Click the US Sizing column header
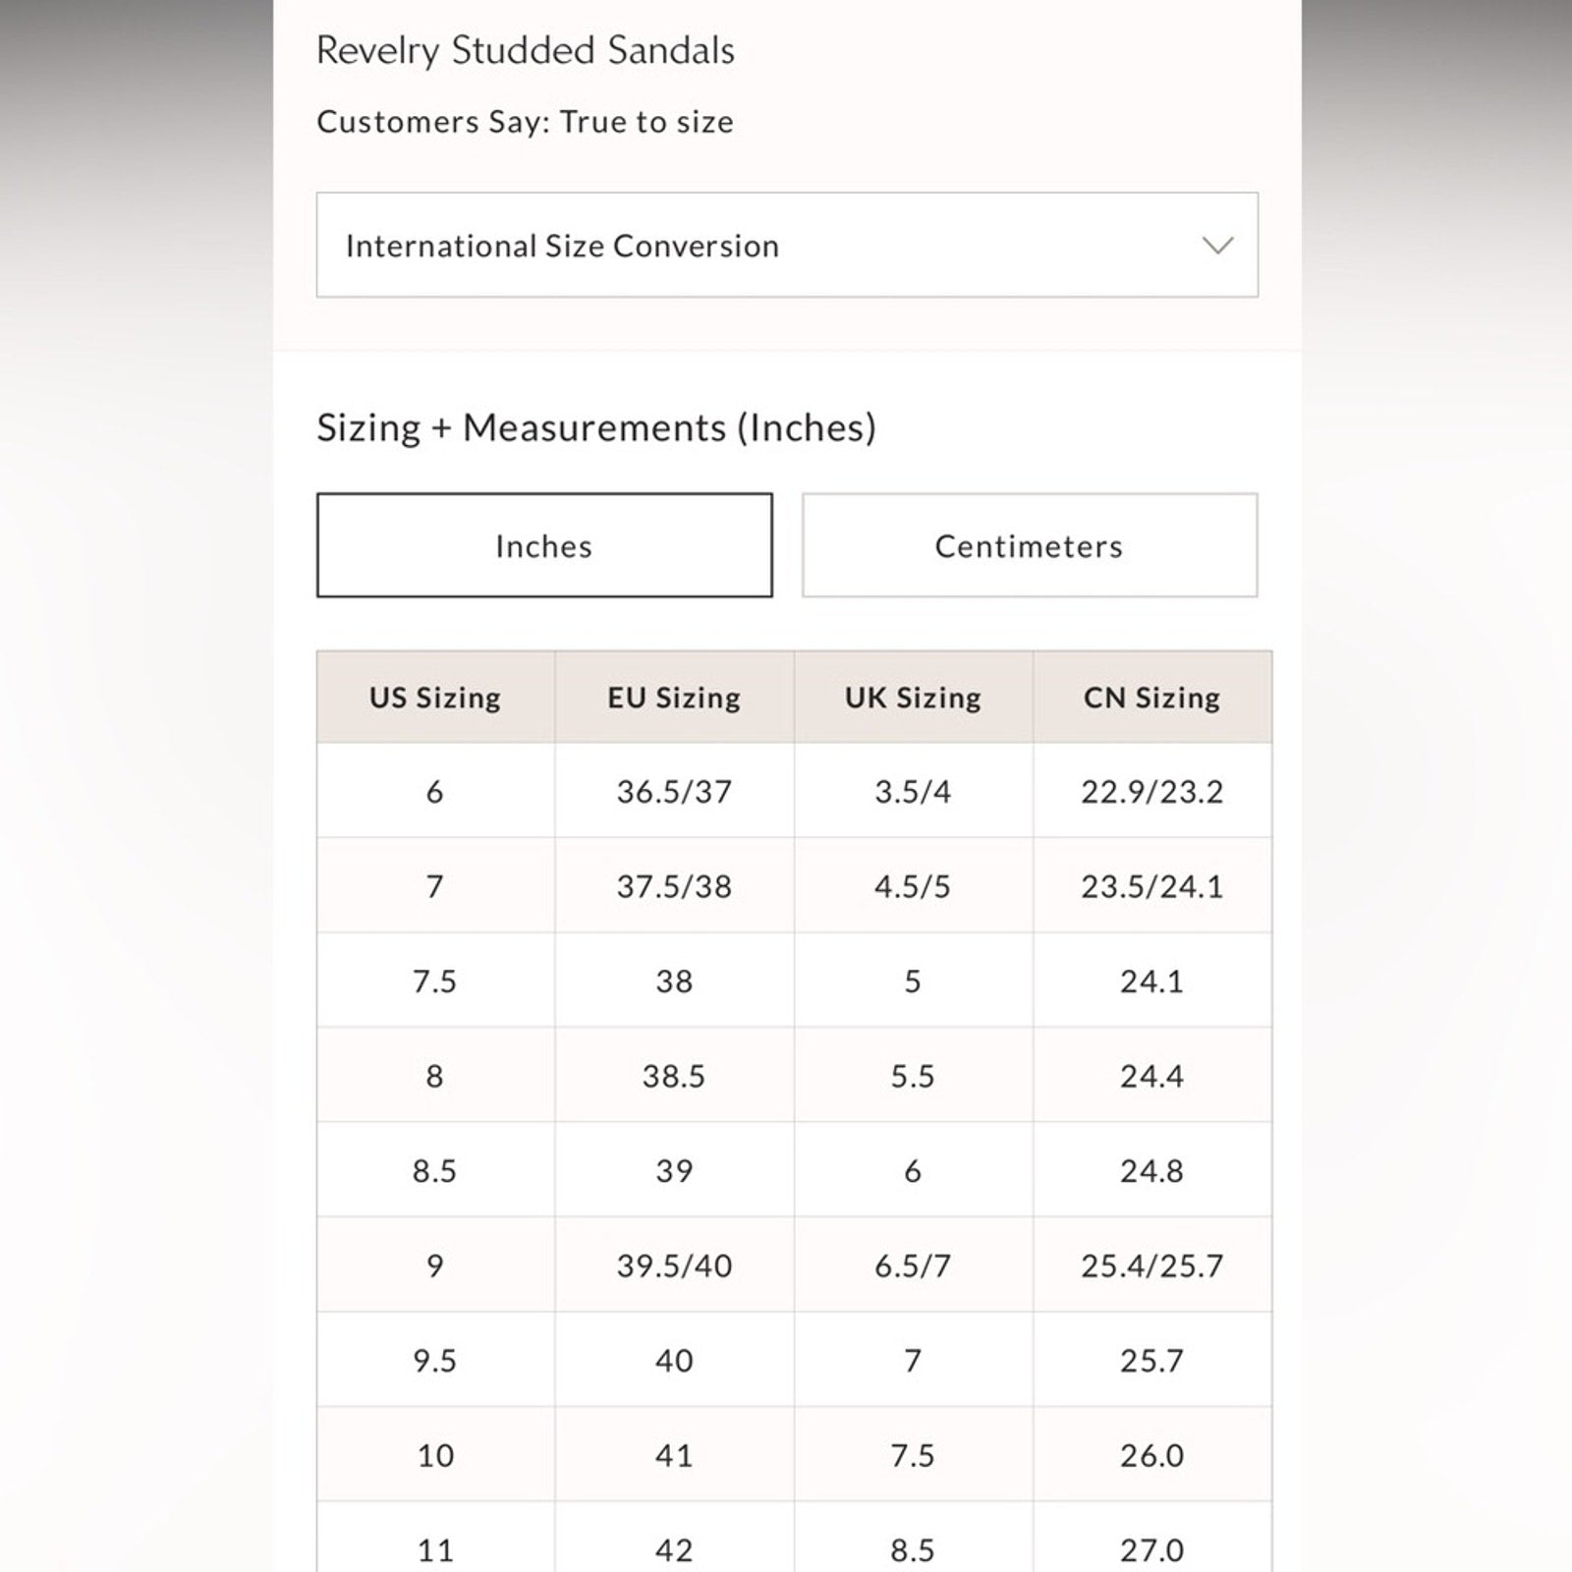 (435, 698)
